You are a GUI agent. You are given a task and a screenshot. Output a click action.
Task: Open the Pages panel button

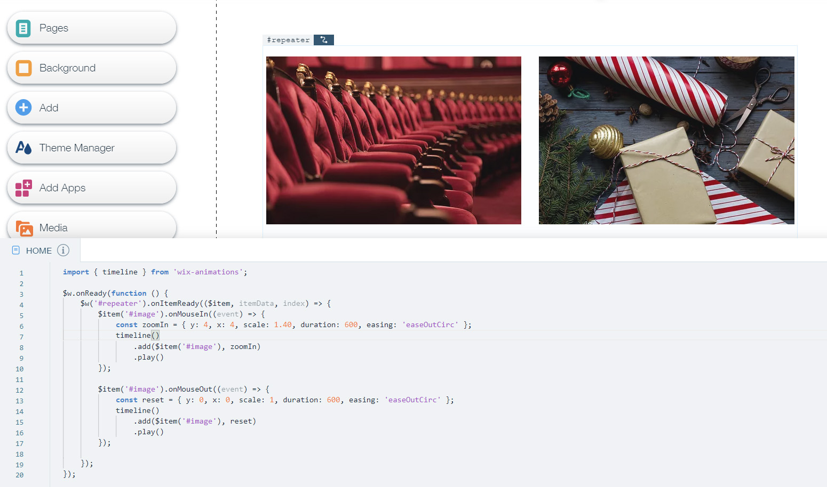(91, 28)
